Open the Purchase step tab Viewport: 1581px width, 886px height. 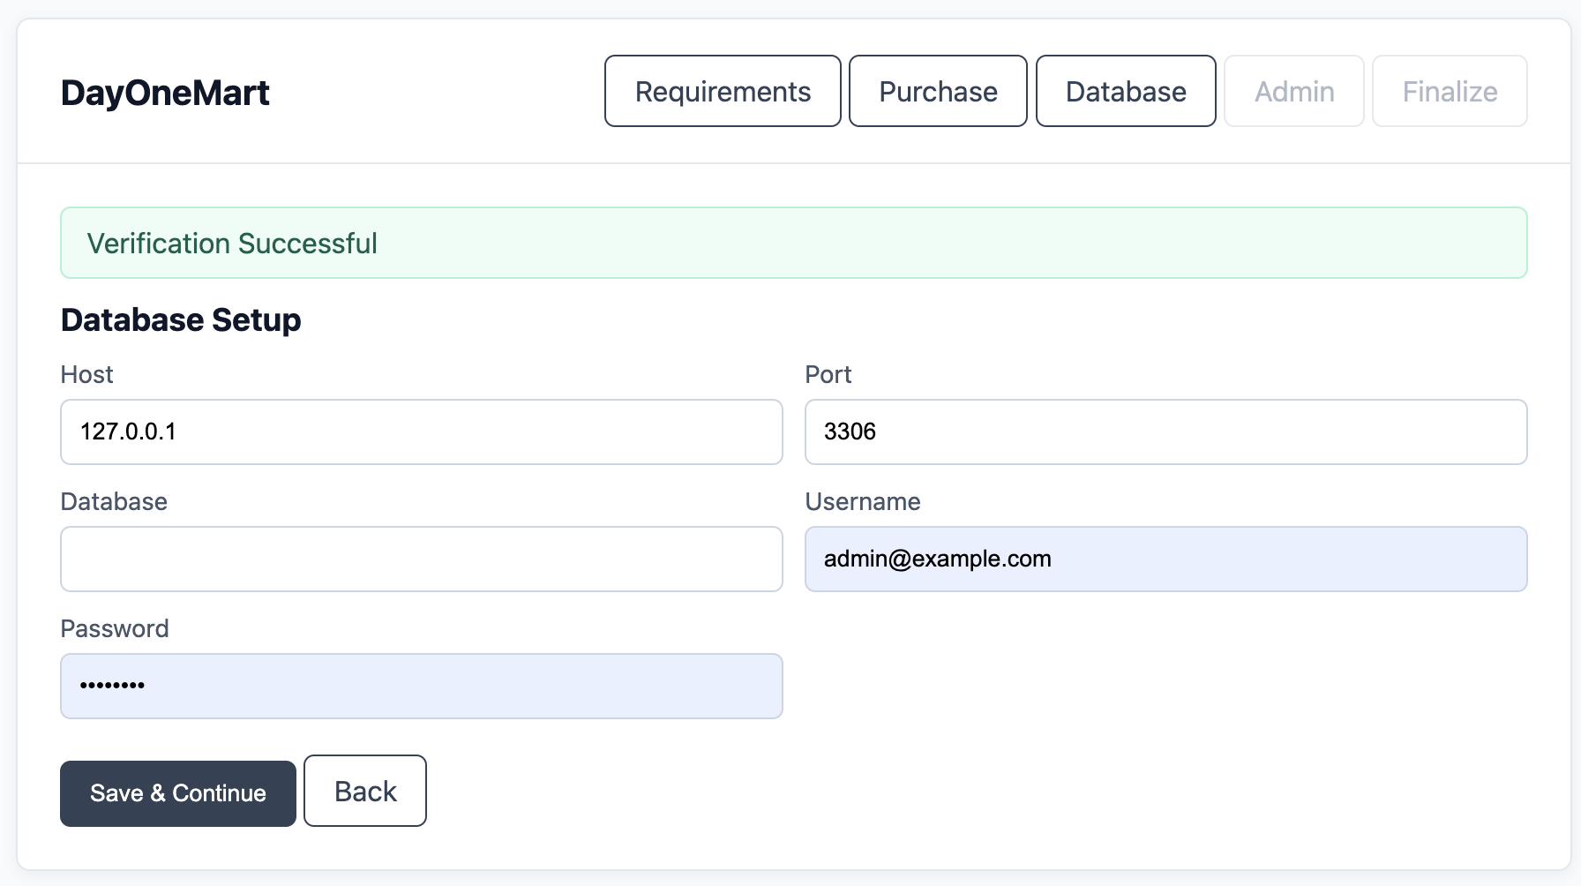coord(937,91)
